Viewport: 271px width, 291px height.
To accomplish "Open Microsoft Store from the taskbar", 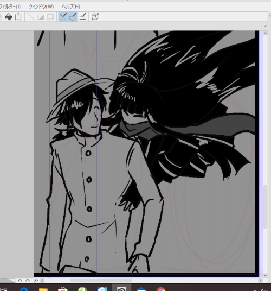I will pyautogui.click(x=63, y=289).
